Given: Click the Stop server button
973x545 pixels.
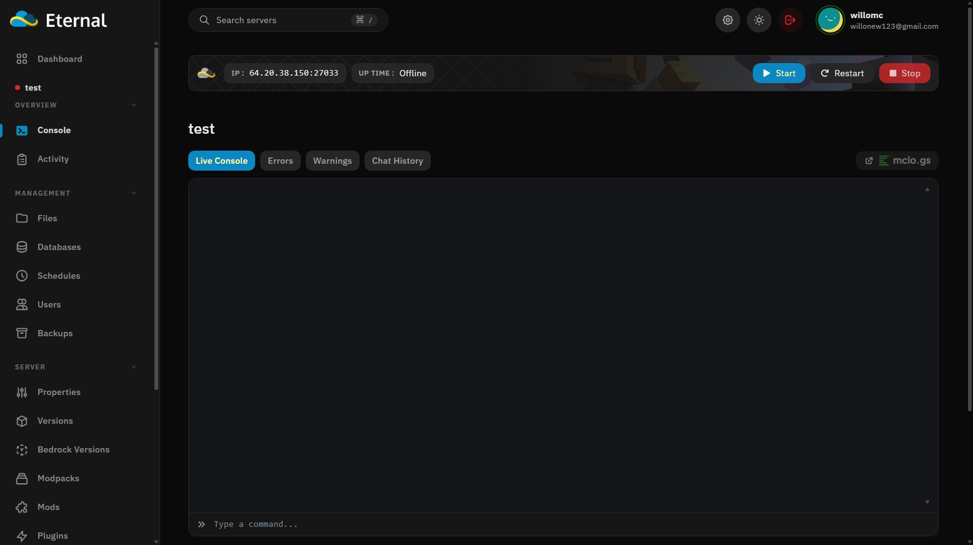Looking at the screenshot, I should (904, 73).
